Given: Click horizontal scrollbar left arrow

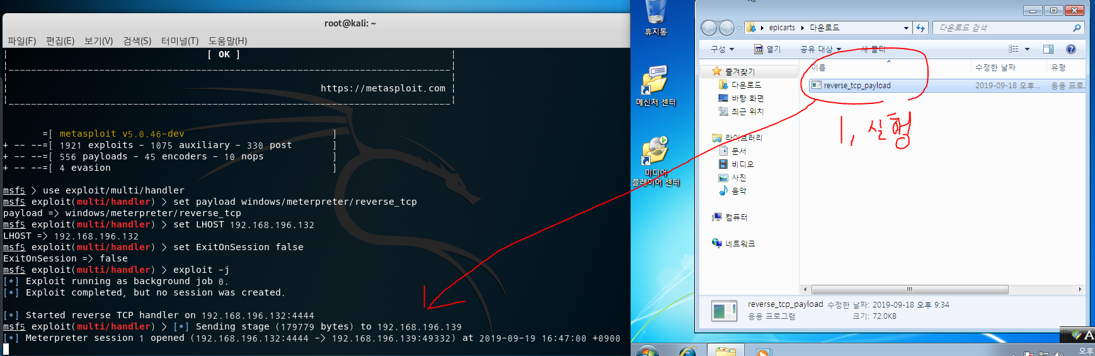Looking at the screenshot, I should [x=805, y=290].
